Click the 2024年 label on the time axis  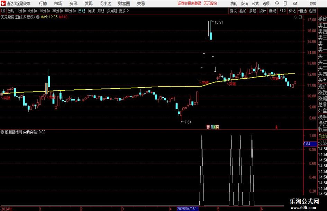click(x=7, y=209)
